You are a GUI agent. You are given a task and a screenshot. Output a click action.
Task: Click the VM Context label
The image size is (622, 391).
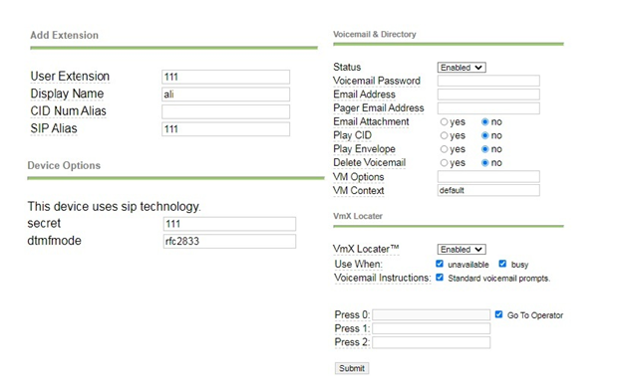click(x=359, y=191)
